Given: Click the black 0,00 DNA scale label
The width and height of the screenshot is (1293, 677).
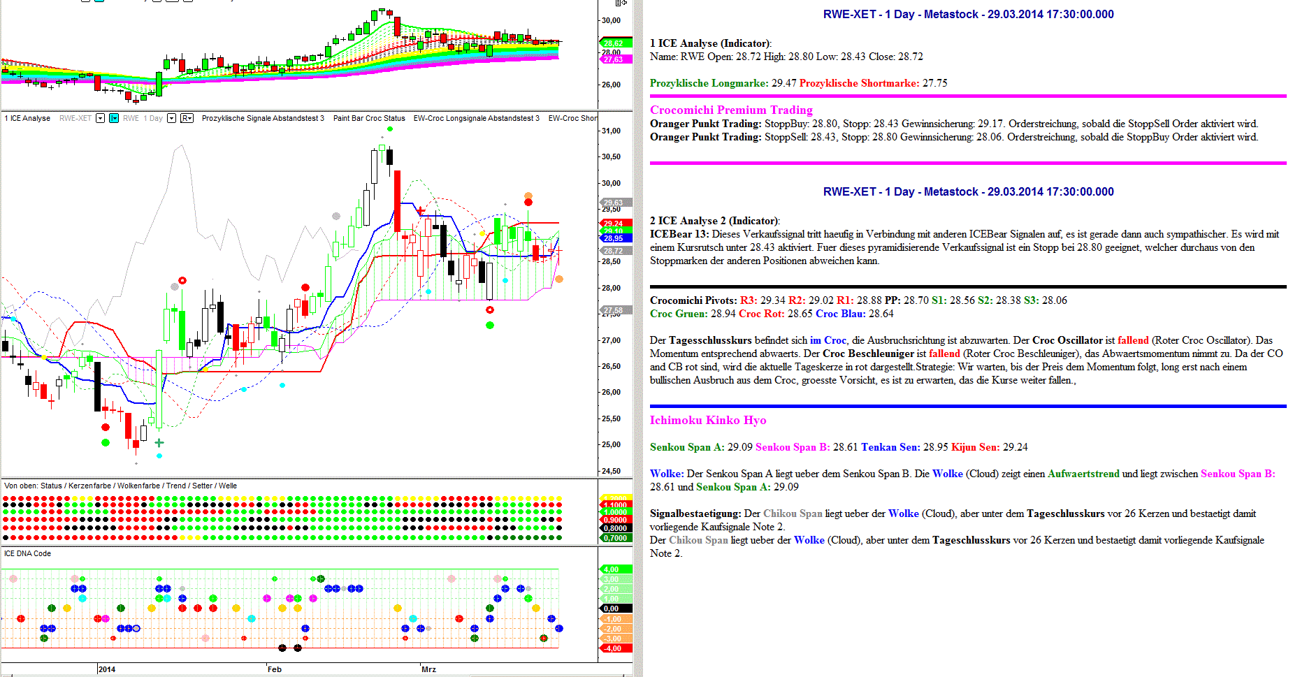Looking at the screenshot, I should point(612,609).
